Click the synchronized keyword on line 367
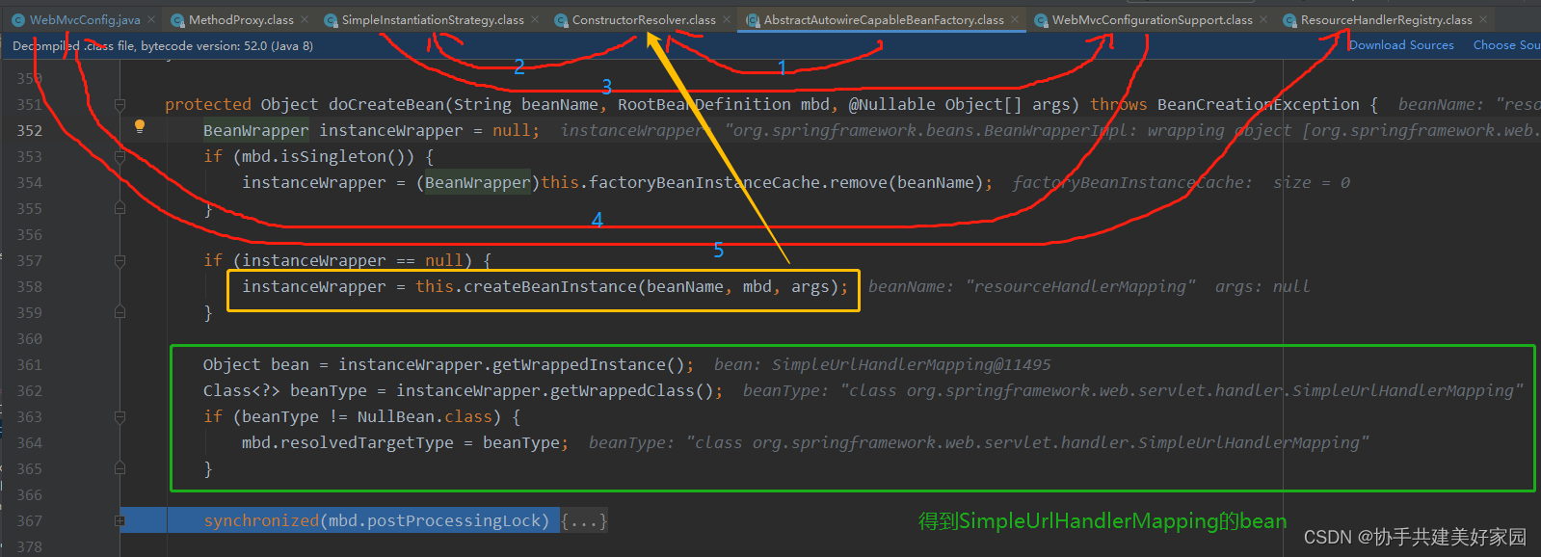This screenshot has width=1541, height=557. pos(261,520)
